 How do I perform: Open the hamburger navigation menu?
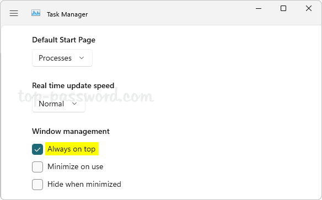[14, 13]
